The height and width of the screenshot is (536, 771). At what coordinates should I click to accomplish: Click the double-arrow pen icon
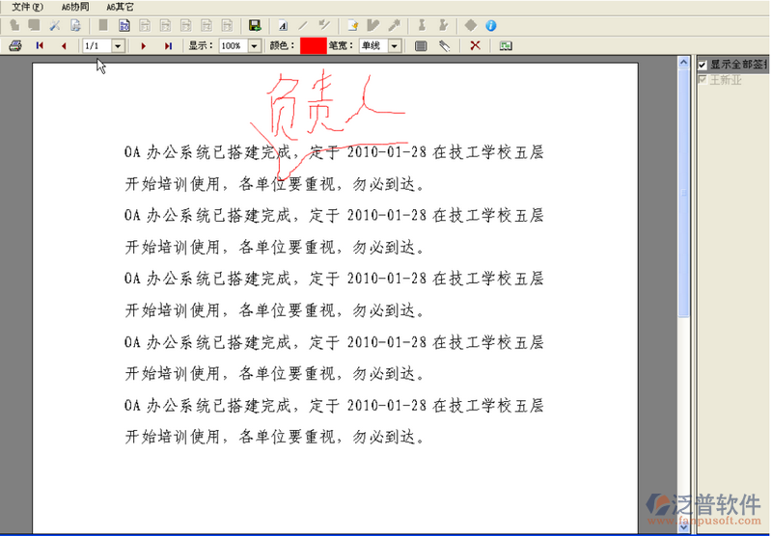tap(324, 25)
